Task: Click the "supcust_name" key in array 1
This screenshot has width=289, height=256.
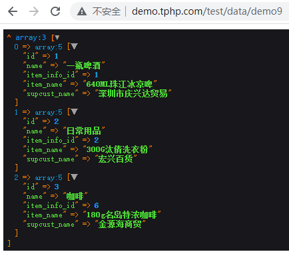Action: click(x=51, y=159)
